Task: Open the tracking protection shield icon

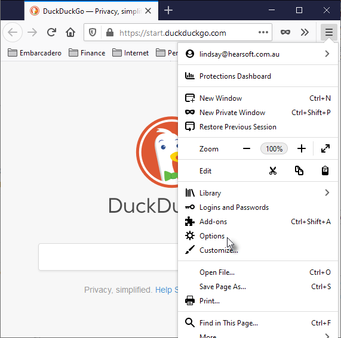Action: 93,32
